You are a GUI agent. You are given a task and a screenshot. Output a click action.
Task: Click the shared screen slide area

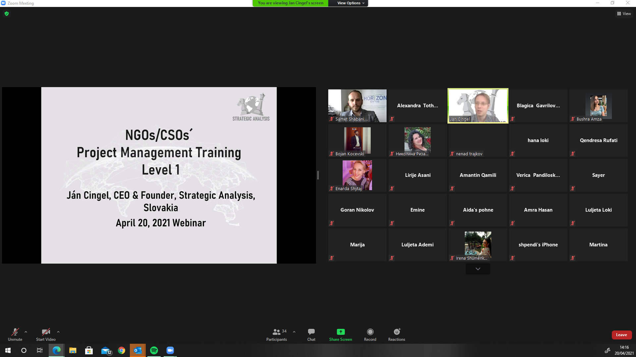159,175
